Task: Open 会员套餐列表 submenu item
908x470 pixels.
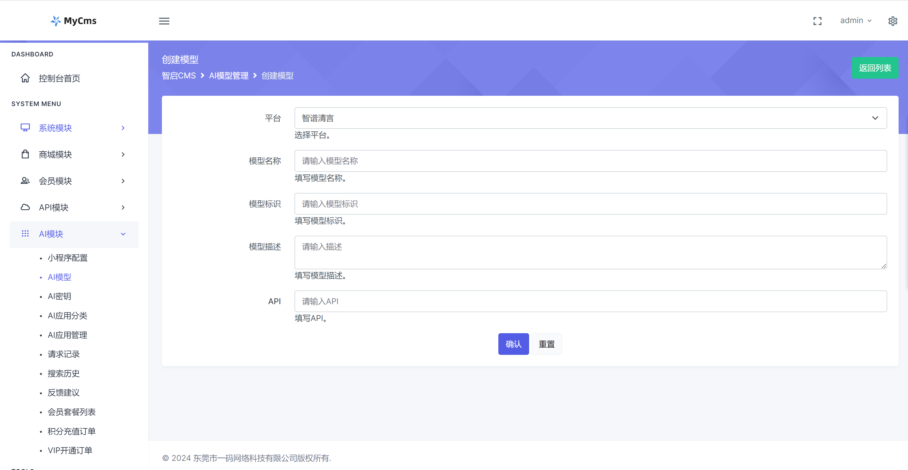Action: (x=72, y=412)
